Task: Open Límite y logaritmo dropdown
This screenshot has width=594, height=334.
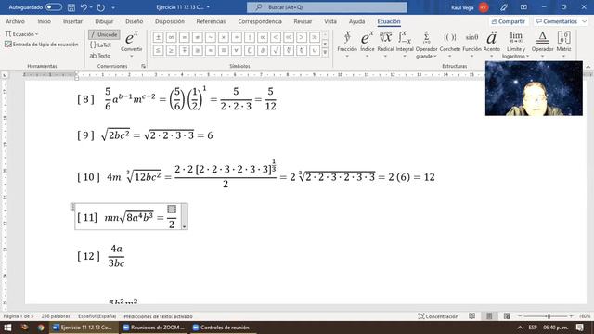Action: tap(516, 45)
